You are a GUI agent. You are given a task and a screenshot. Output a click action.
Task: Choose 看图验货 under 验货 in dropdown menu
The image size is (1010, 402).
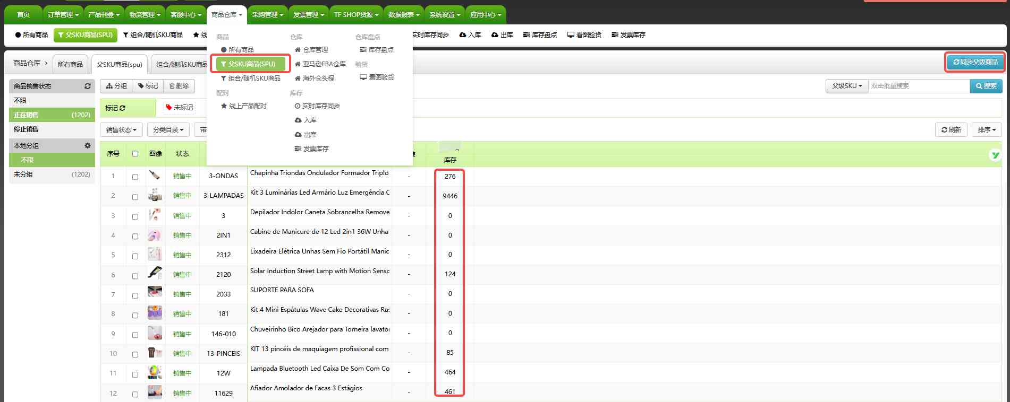[377, 77]
